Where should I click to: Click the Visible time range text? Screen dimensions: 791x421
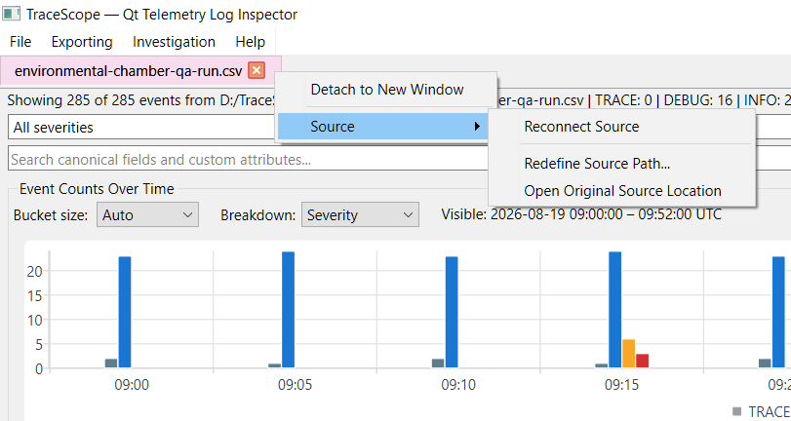[x=581, y=214]
